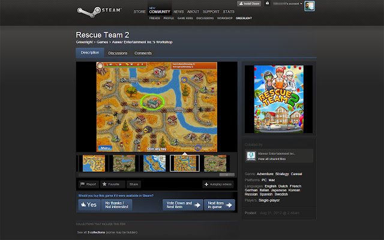Screen dimensions: 384x240
Task: Favorite this item with the star
Action: coord(112,184)
